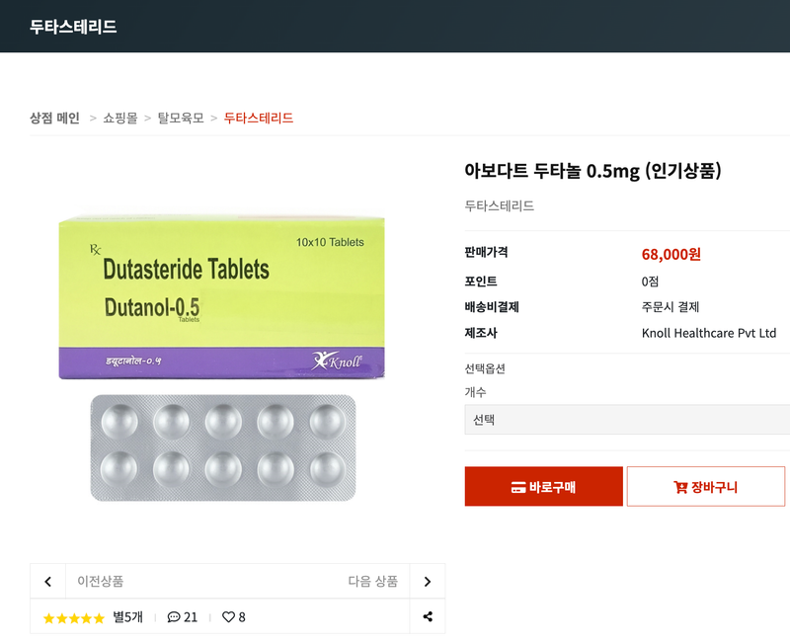Click the five yellow rating stars
The width and height of the screenshot is (790, 644).
[73, 618]
